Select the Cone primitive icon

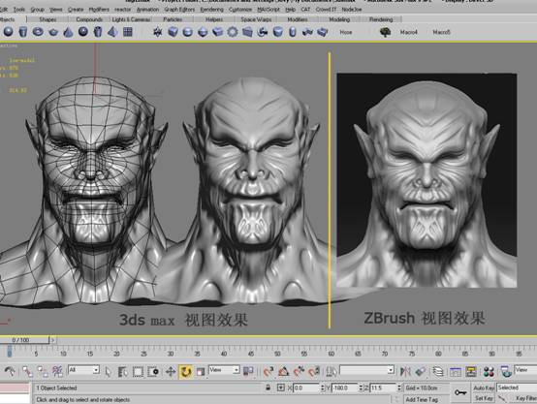pos(68,32)
